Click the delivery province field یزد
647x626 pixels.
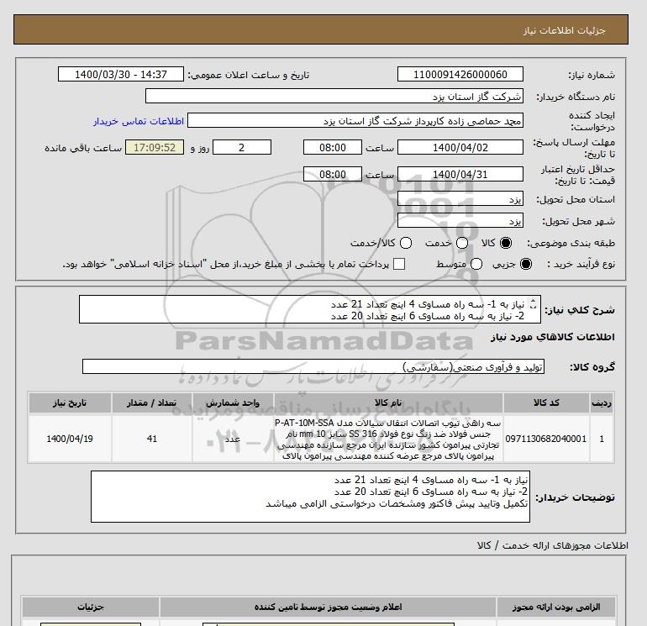460,199
